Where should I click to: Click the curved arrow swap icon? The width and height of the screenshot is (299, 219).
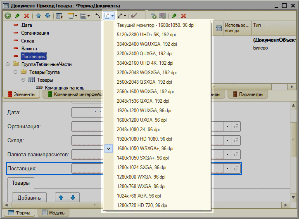(97, 16)
